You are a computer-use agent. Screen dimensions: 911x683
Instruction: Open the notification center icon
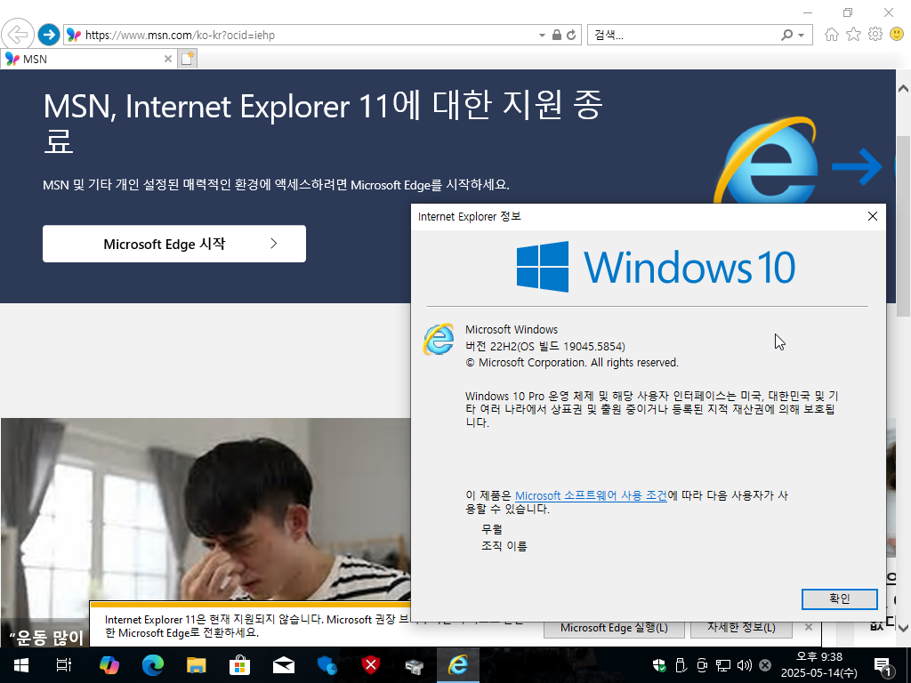[883, 666]
